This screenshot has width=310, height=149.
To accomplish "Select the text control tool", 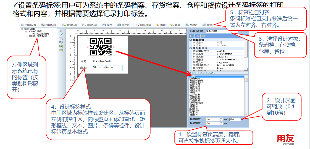I will coord(61,42).
